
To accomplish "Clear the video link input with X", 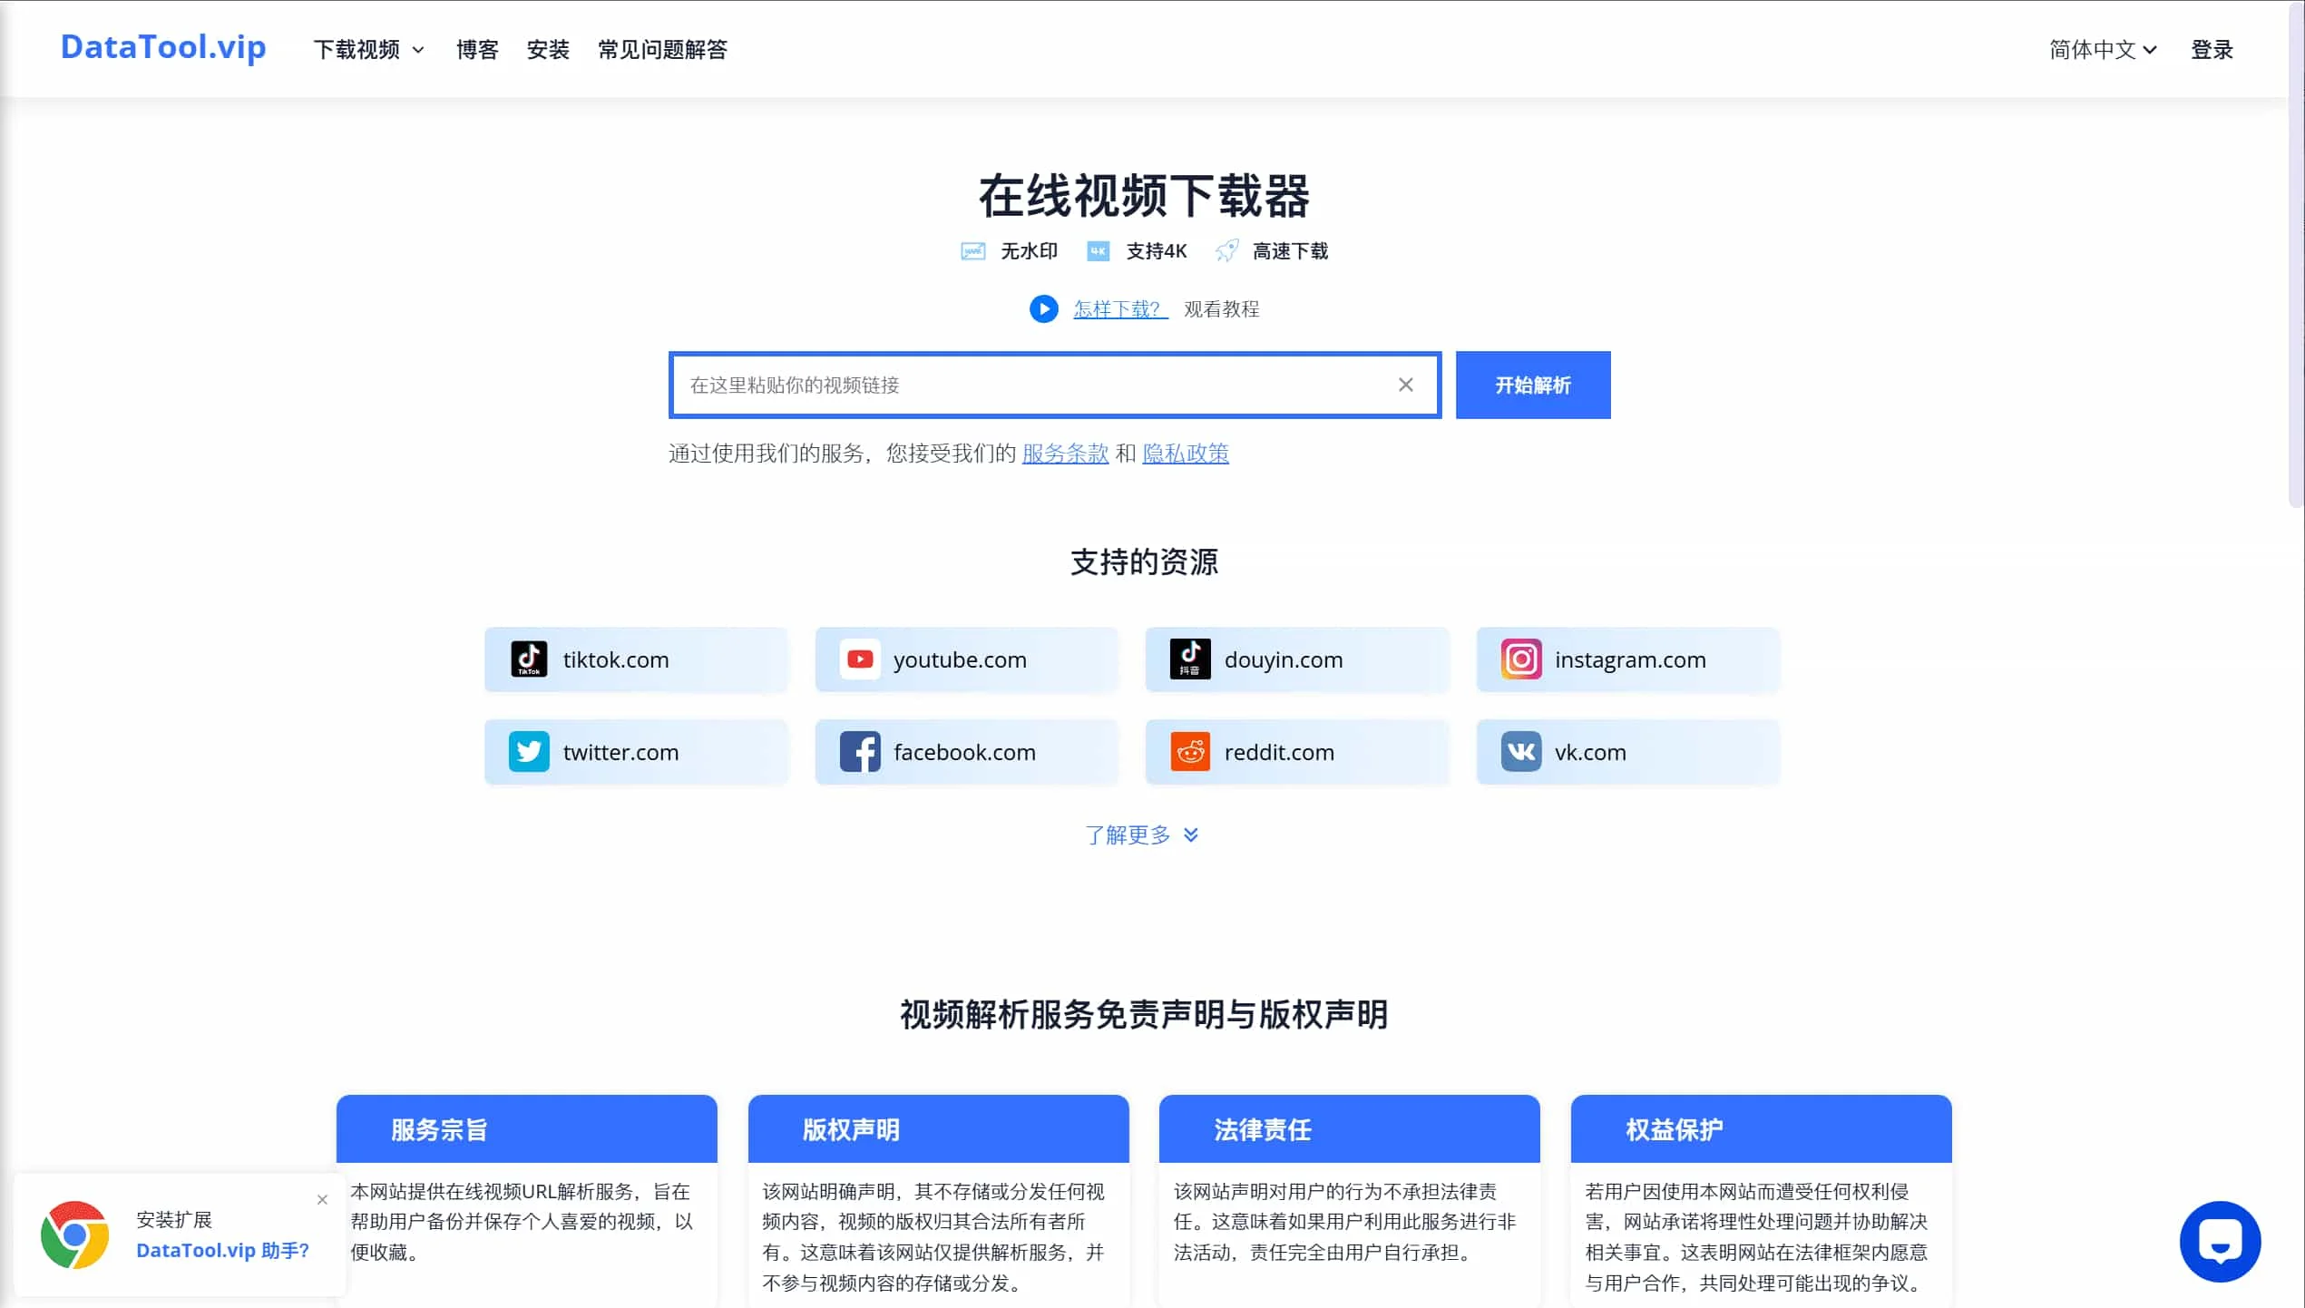I will [1405, 385].
